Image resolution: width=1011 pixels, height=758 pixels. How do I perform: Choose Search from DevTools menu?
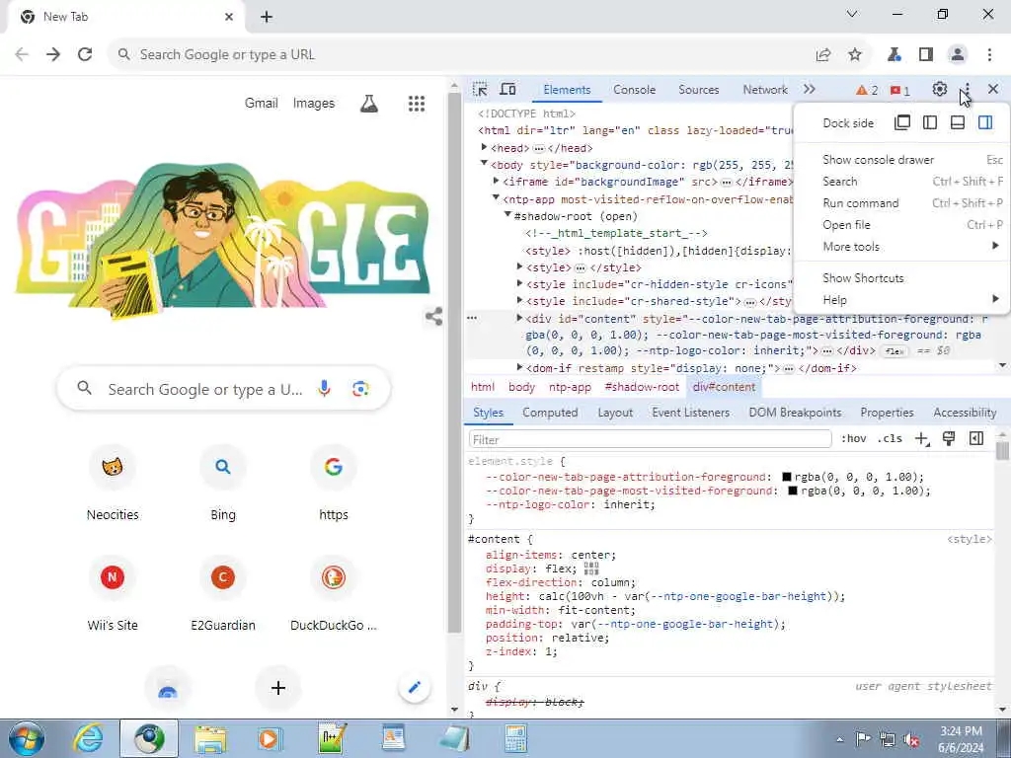900,182
